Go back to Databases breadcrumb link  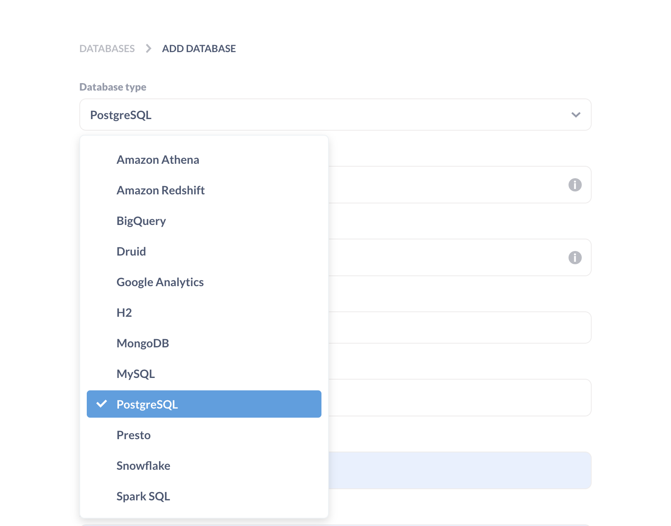tap(107, 49)
